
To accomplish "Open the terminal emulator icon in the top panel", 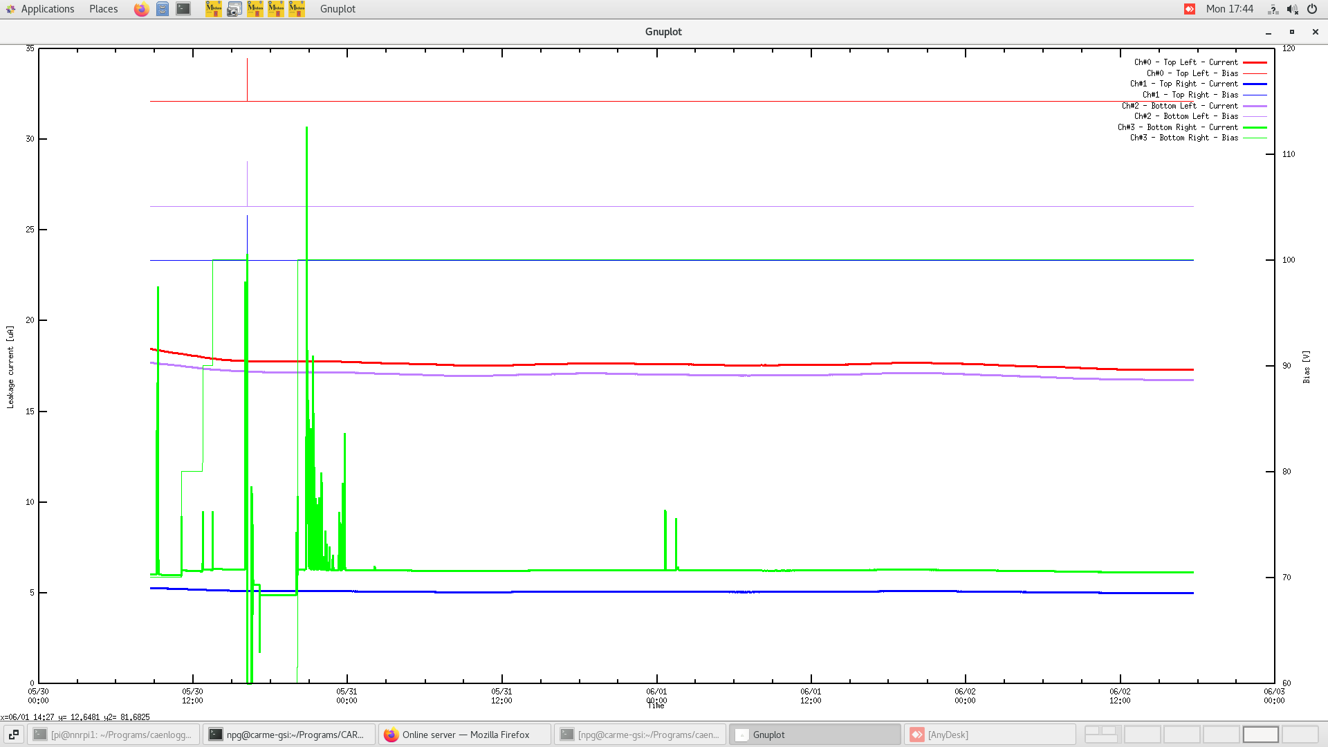I will 183,9.
